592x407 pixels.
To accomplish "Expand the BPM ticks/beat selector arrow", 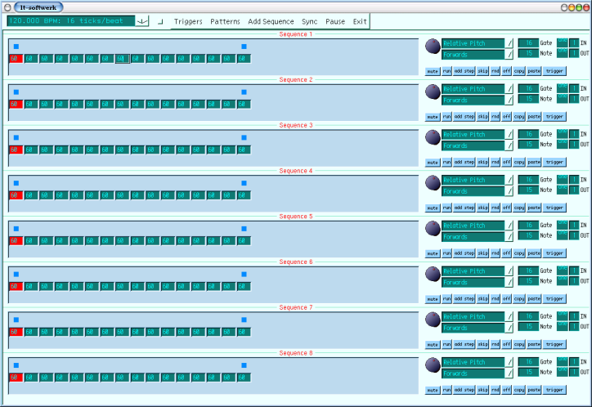I will (x=142, y=21).
